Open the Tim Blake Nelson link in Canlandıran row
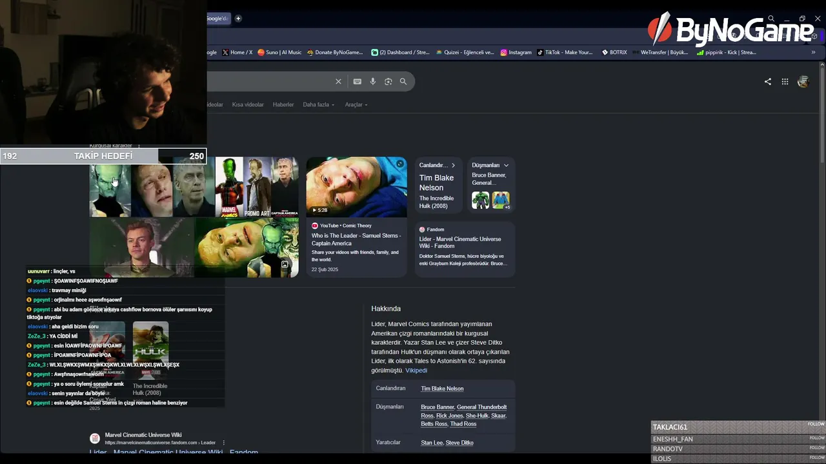Viewport: 826px width, 464px height. 442,389
